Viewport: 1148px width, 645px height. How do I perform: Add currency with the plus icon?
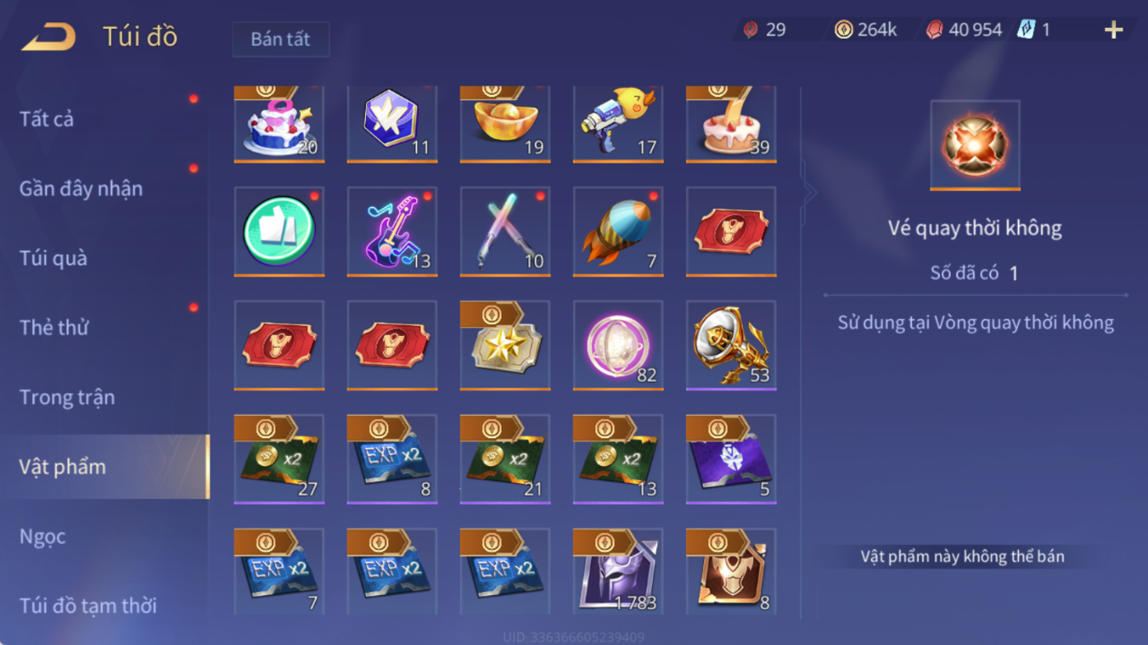(1113, 30)
